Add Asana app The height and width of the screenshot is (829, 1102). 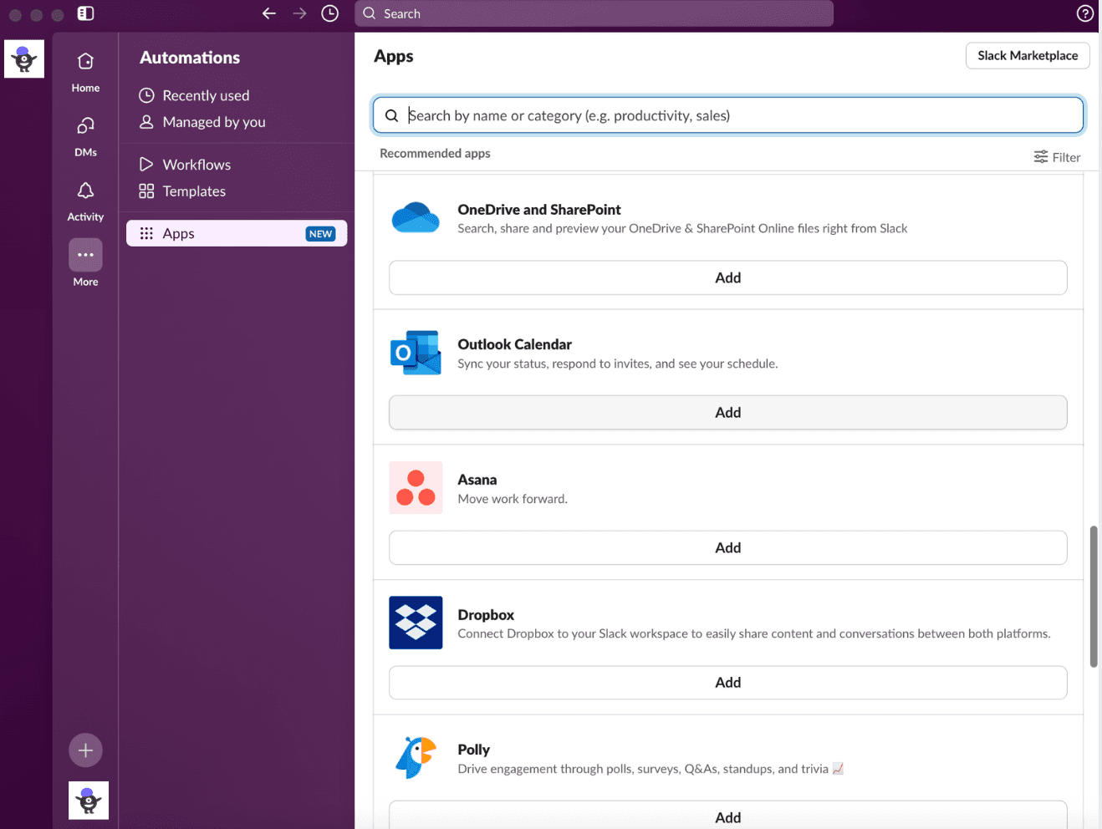coord(727,547)
